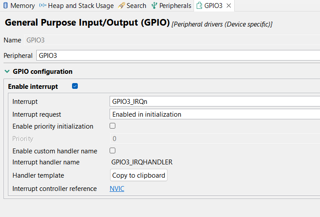Viewport: 320px width, 217px height.
Task: Click the Memory tab's chip icon
Action: coord(5,6)
